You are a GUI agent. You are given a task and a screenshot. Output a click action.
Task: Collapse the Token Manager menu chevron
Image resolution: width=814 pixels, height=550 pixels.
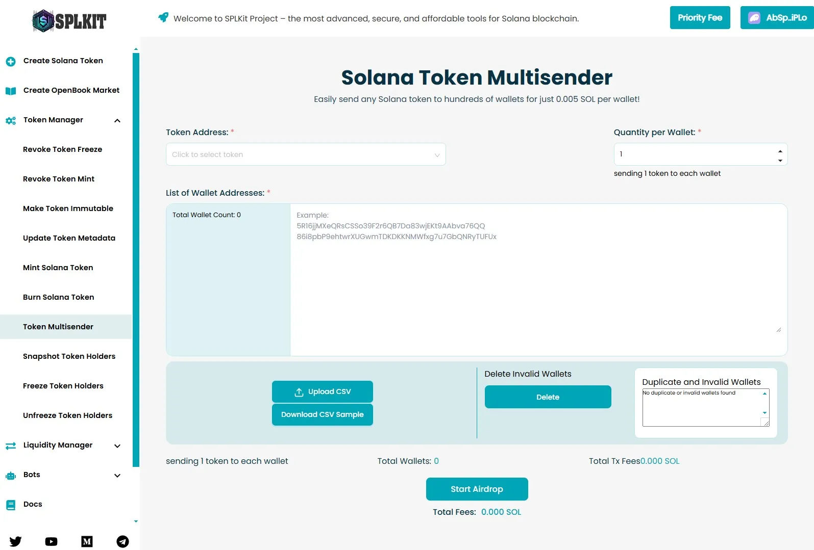coord(117,121)
